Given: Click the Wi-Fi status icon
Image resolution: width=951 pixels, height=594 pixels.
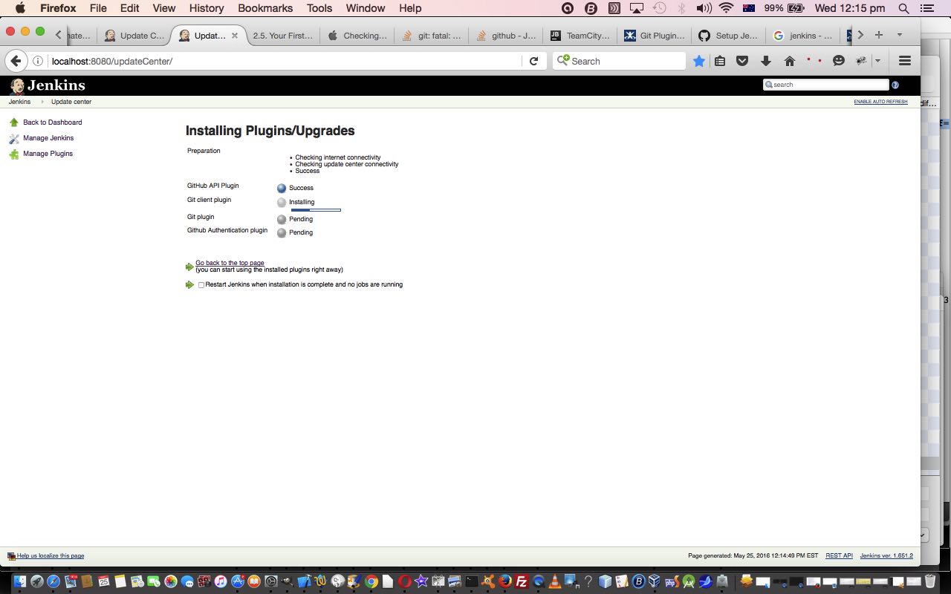Looking at the screenshot, I should [726, 8].
